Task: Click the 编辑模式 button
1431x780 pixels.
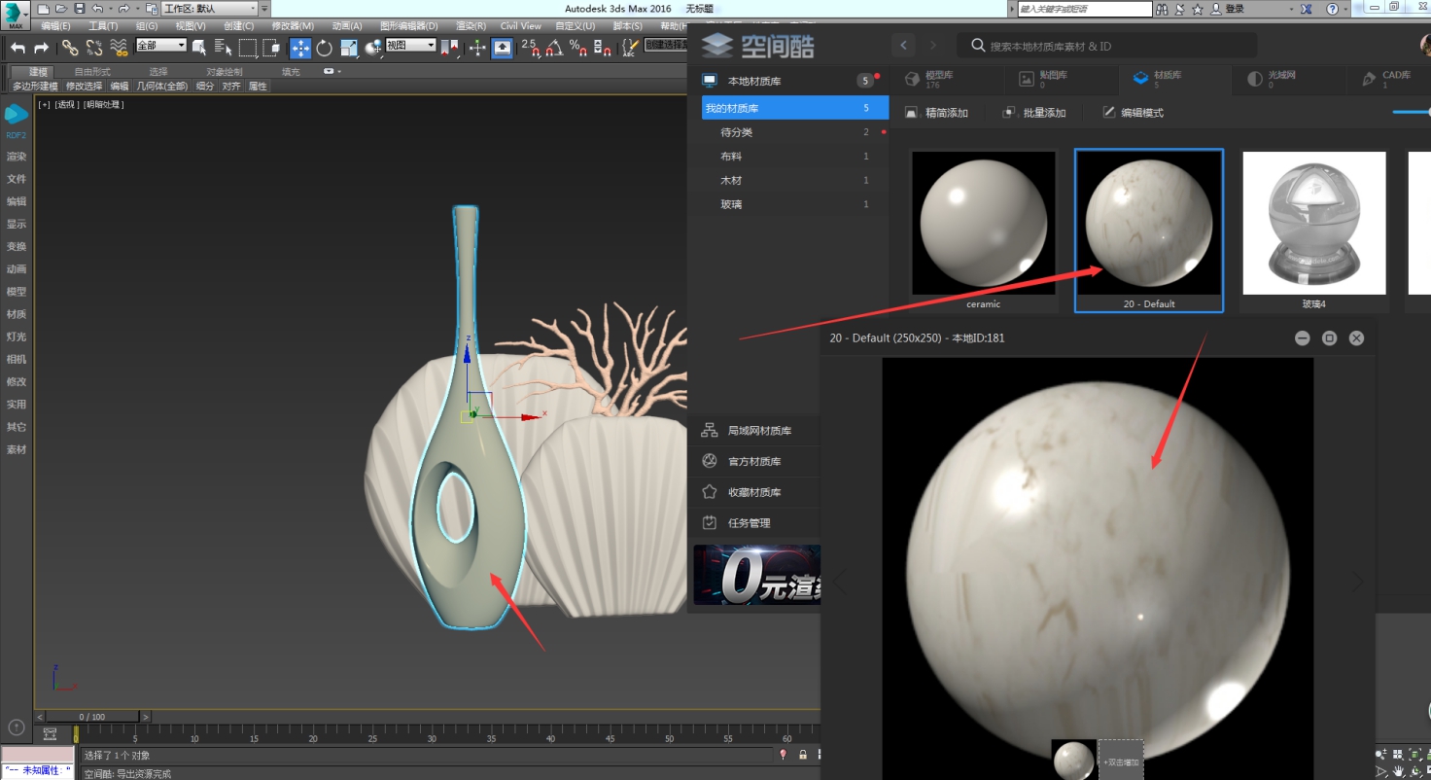Action: (x=1133, y=113)
